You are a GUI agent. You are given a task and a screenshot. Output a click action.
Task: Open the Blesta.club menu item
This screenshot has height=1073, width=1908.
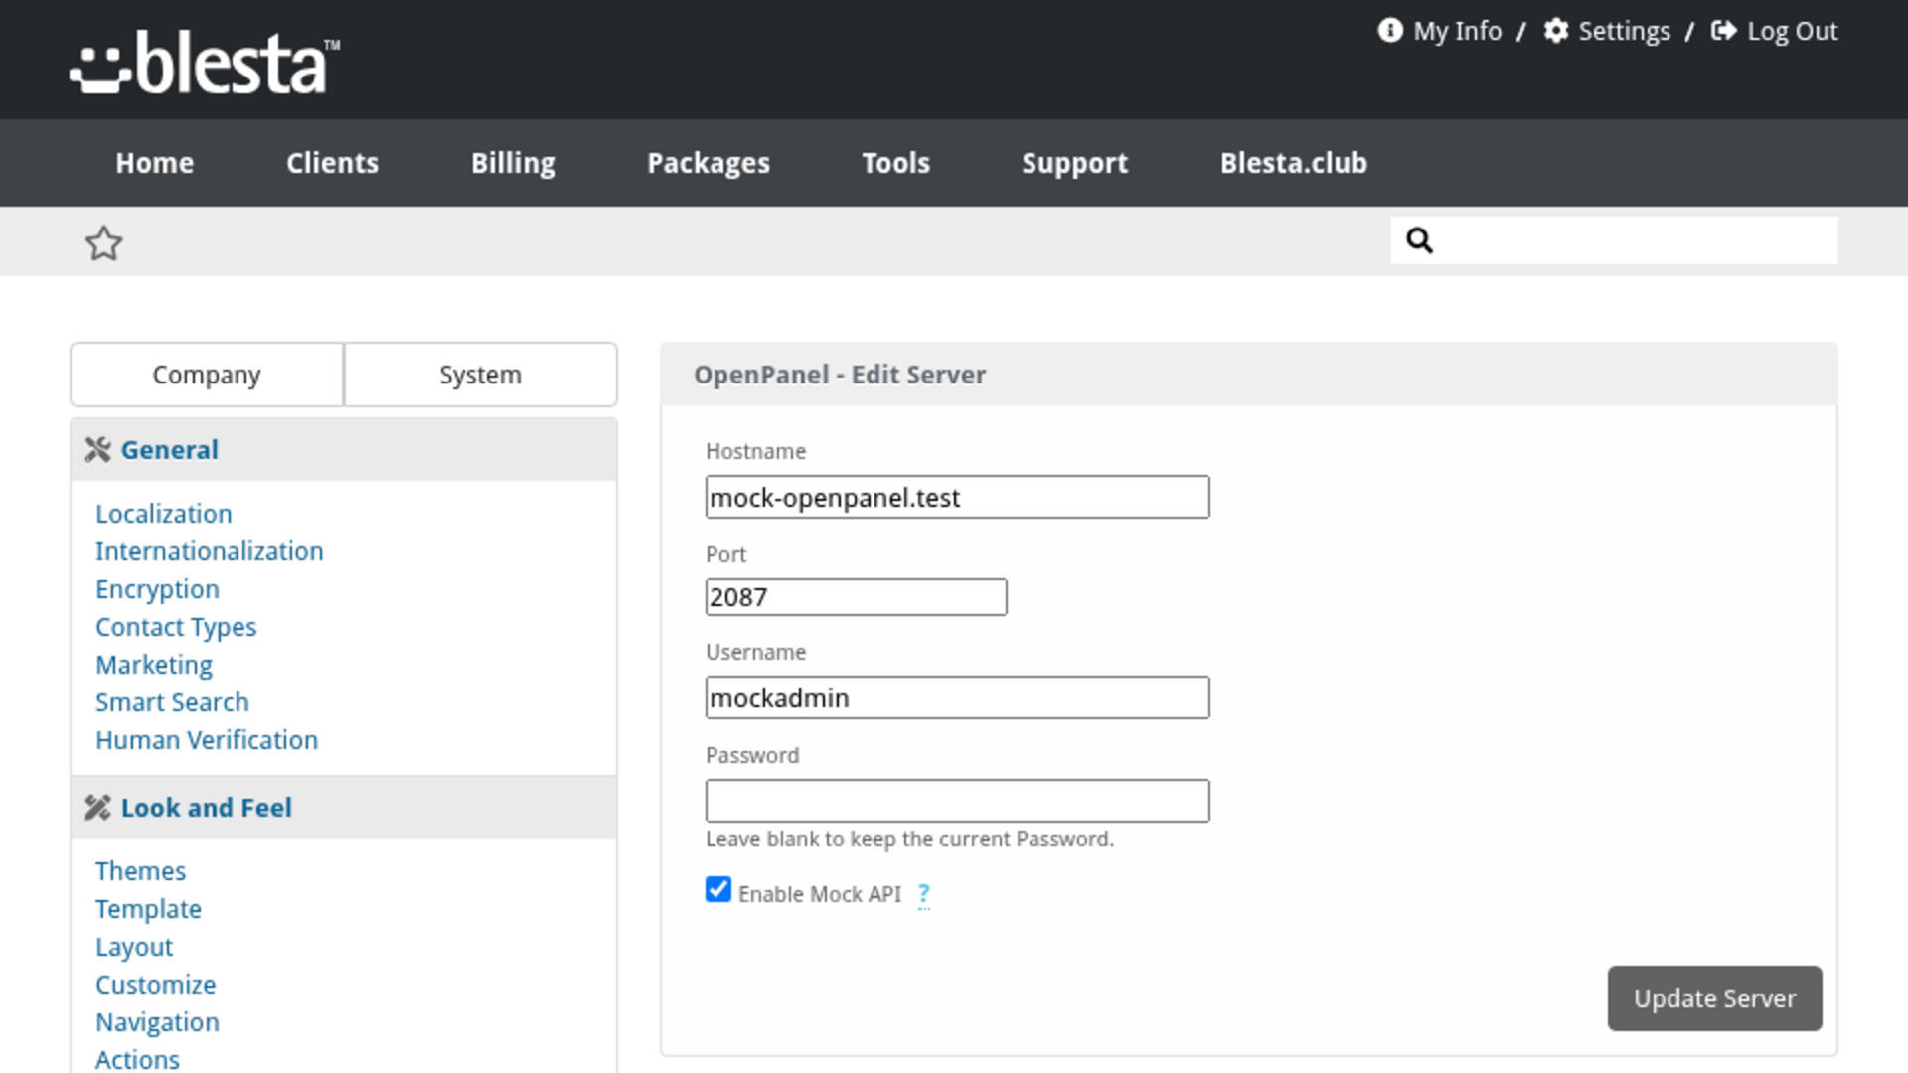tap(1293, 163)
